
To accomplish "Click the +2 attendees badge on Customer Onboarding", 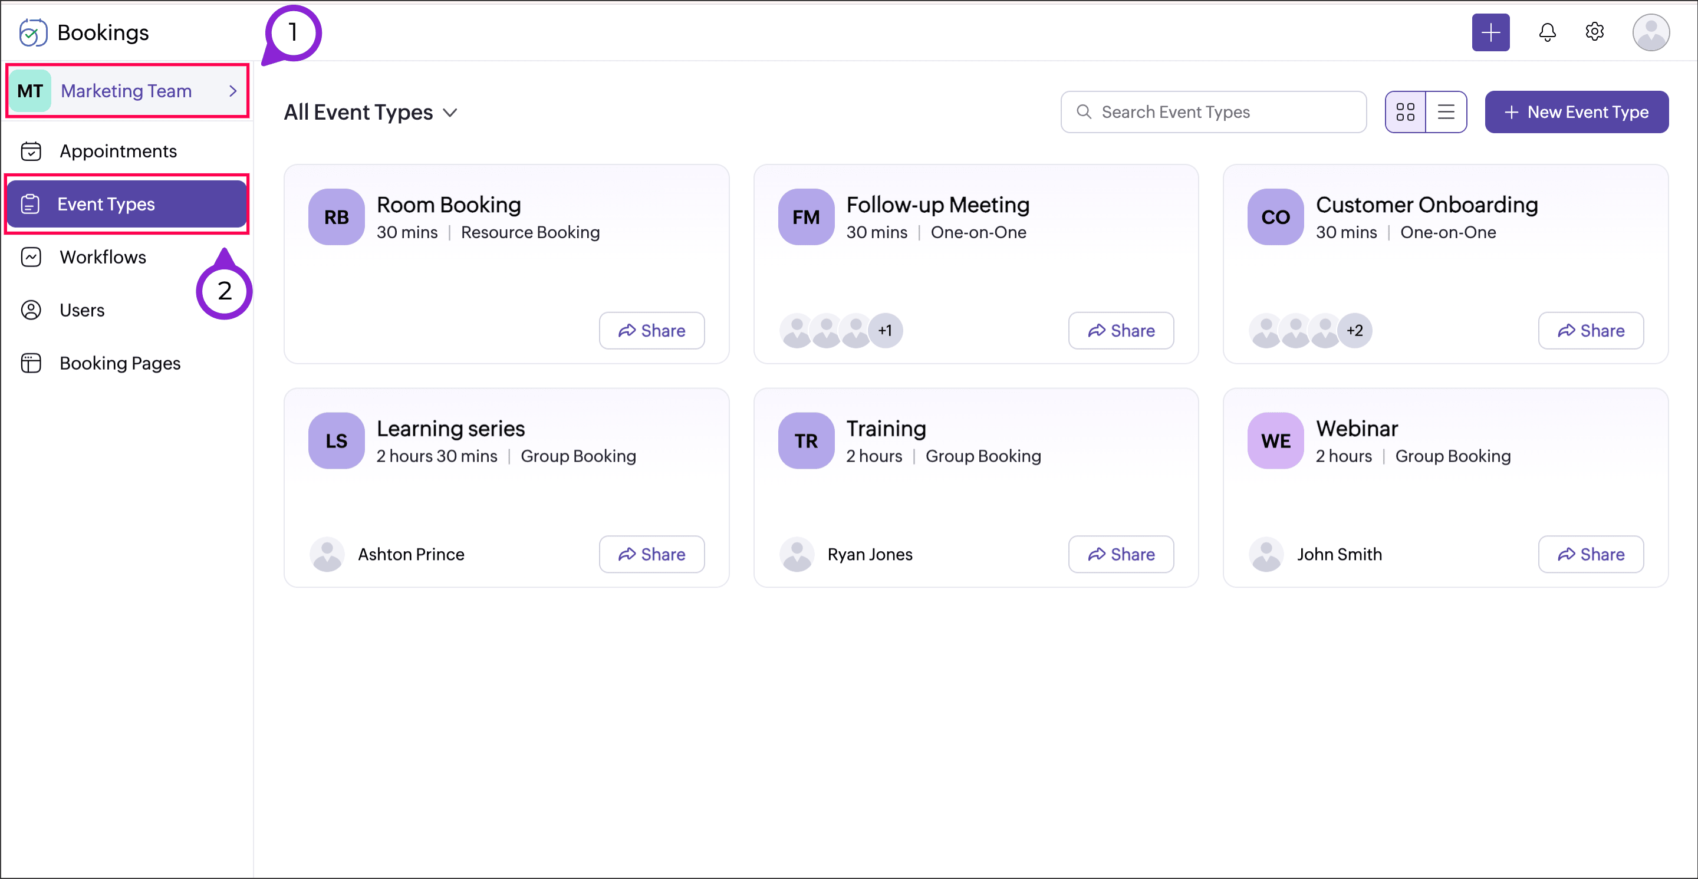I will [x=1355, y=331].
